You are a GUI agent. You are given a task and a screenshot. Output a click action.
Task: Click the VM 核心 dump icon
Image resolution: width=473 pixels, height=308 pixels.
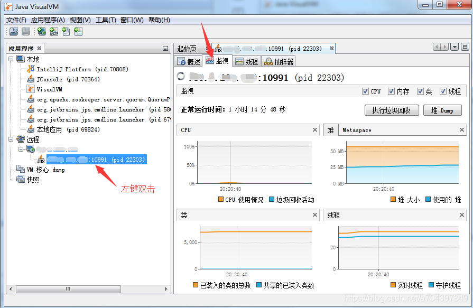coord(21,169)
